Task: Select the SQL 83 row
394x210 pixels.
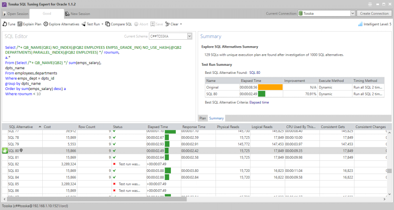Action: pos(194,170)
